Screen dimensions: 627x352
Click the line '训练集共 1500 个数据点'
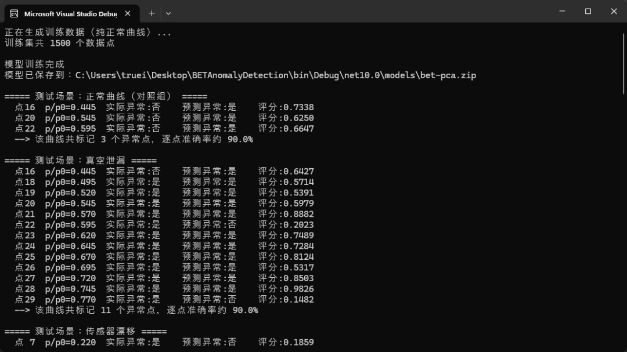point(60,43)
